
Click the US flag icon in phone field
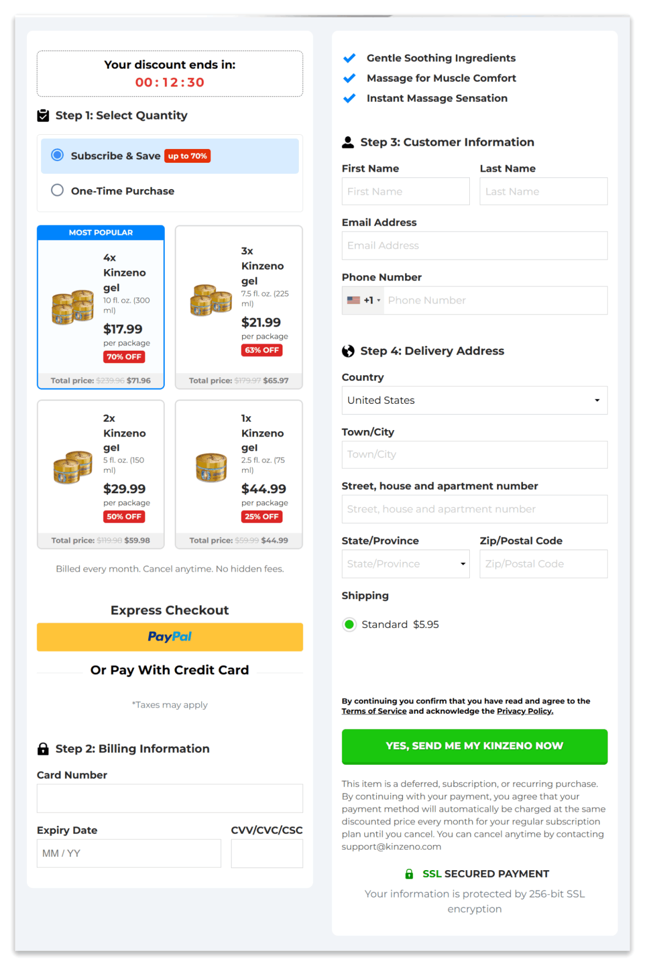coord(354,300)
